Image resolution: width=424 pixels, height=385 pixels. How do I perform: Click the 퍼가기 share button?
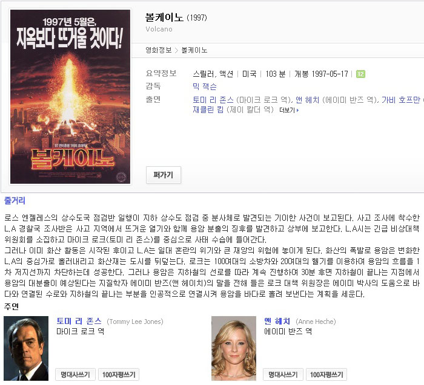pos(164,175)
